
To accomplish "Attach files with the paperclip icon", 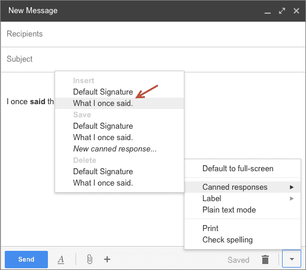I will tap(90, 259).
